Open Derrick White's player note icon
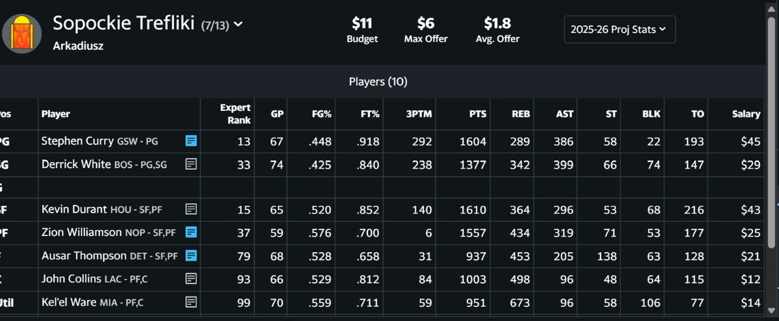This screenshot has height=321, width=779. pos(191,165)
